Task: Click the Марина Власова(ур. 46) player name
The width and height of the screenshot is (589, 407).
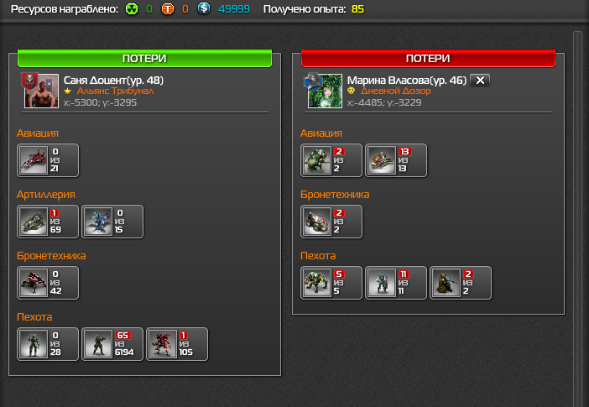Action: (x=407, y=80)
